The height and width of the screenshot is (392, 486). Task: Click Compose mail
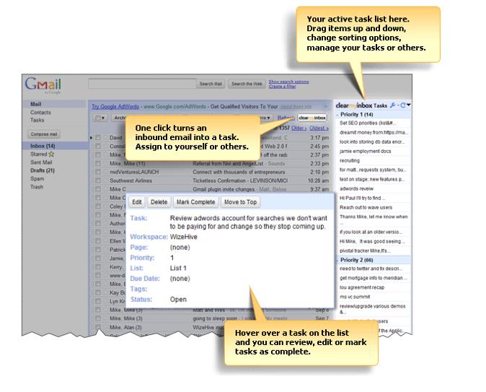[44, 134]
